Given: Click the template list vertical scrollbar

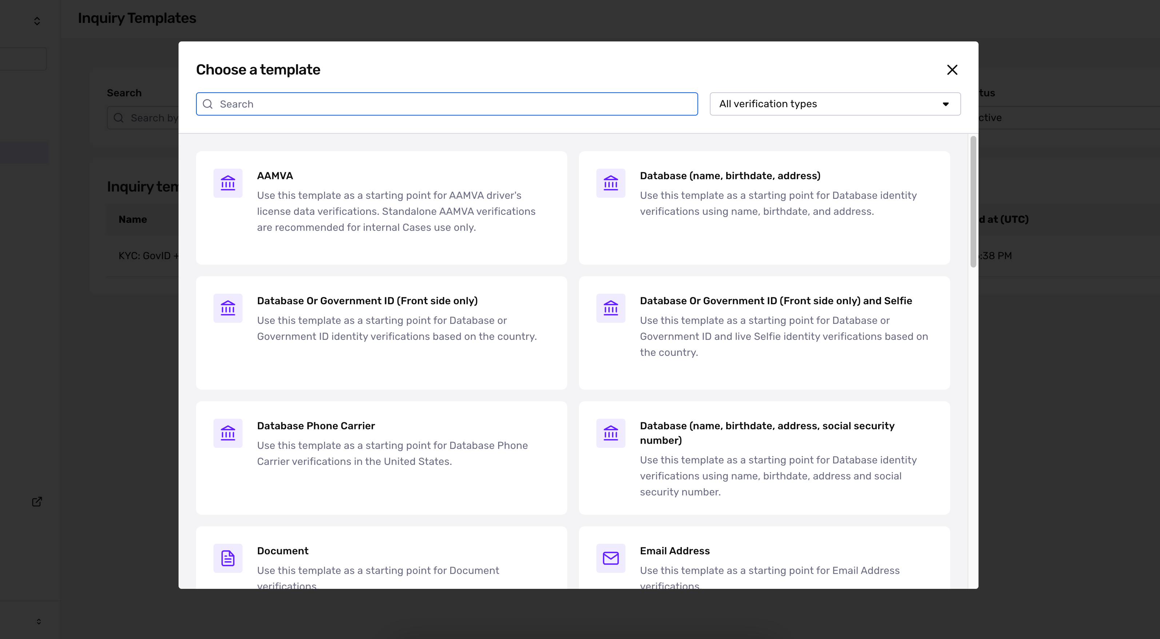Looking at the screenshot, I should coord(973,202).
